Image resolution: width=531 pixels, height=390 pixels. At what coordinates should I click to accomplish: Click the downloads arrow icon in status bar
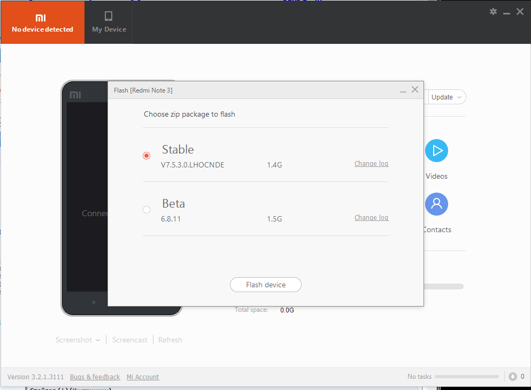512,377
